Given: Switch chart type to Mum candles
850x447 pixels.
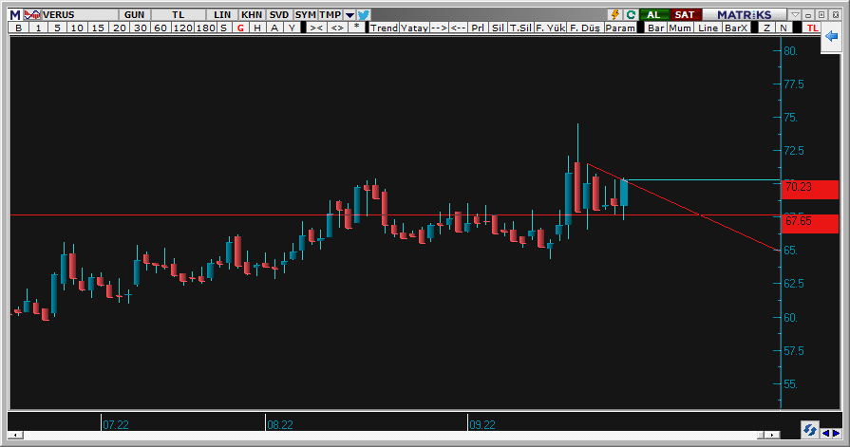Looking at the screenshot, I should (x=680, y=28).
